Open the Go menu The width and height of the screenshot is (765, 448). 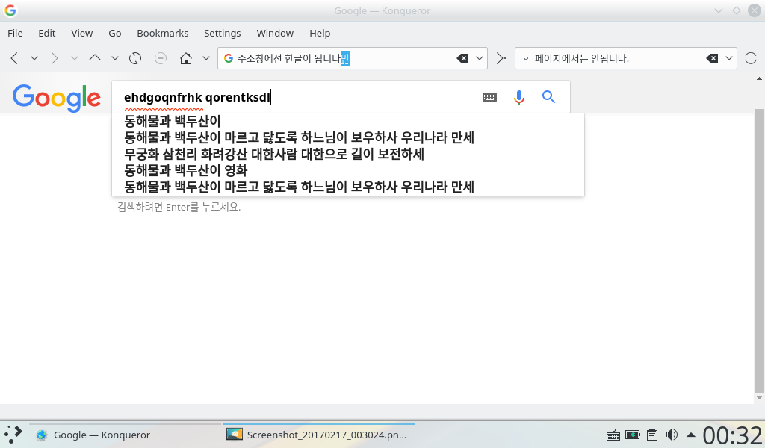coord(114,33)
